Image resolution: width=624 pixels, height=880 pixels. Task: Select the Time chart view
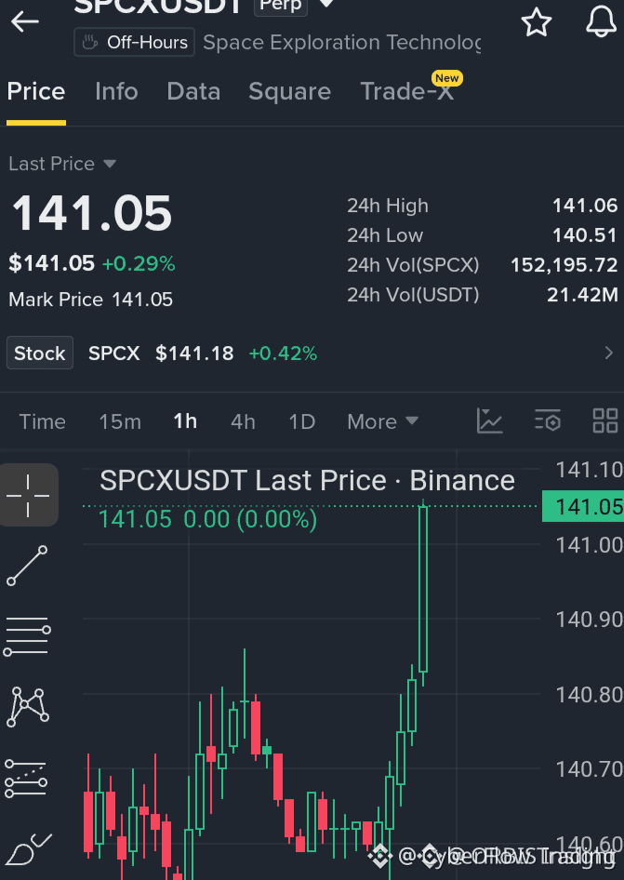pos(42,421)
